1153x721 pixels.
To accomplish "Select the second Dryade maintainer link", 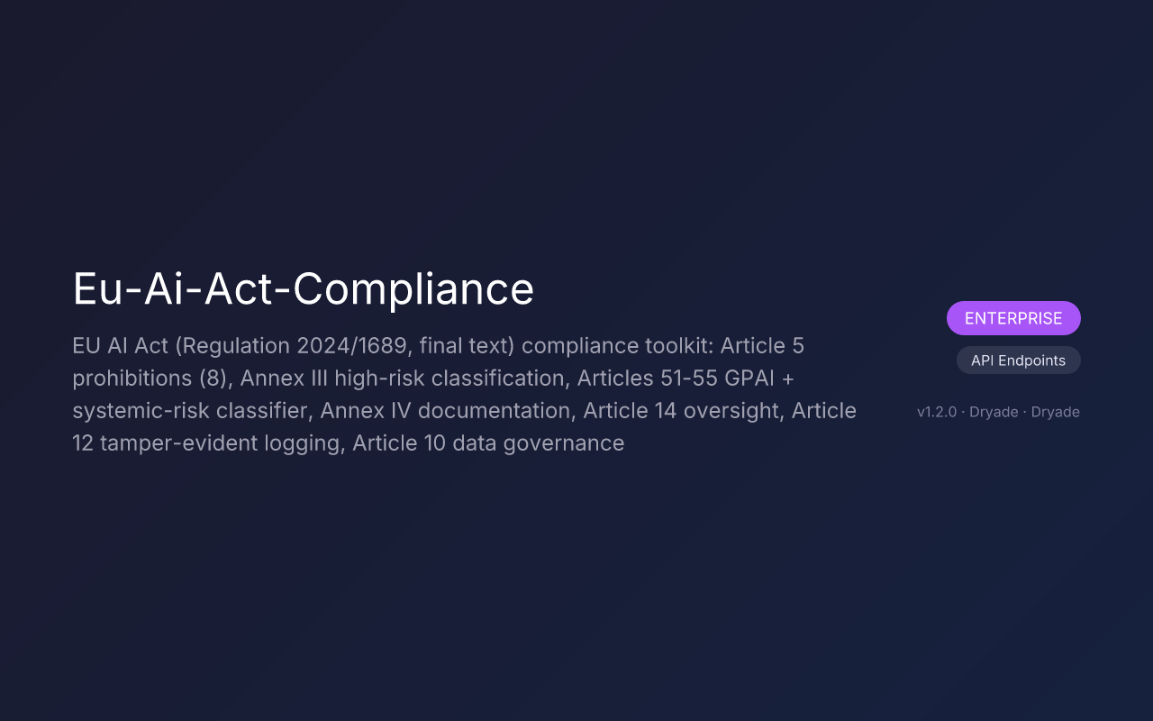I will 1053,412.
